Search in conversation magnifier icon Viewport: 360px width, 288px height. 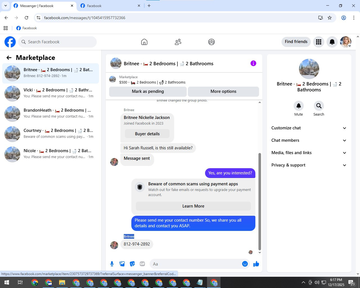pos(319,106)
